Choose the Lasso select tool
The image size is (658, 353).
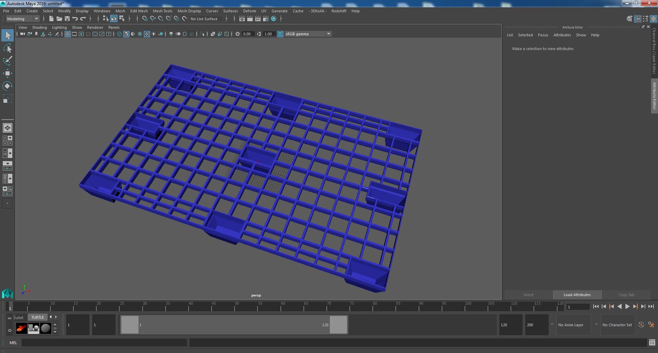click(x=7, y=48)
